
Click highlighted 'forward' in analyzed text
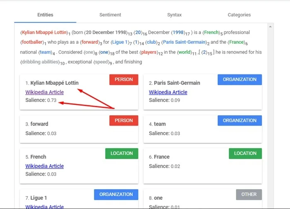click(90, 42)
